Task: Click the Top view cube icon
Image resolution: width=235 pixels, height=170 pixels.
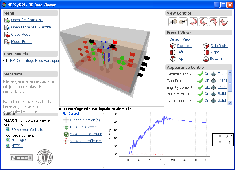Action: click(173, 59)
